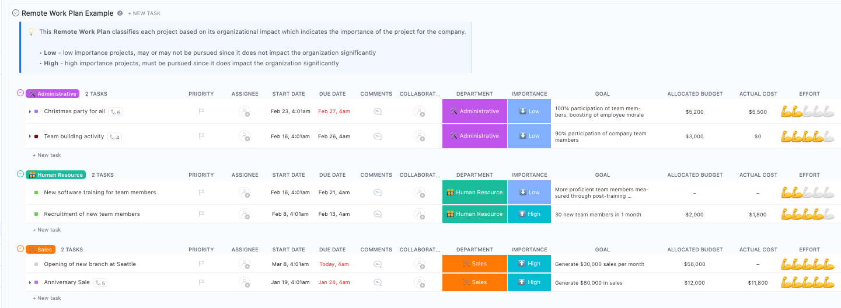Click subtask count badge on Anniversary Sale
The image size is (841, 308).
click(100, 283)
